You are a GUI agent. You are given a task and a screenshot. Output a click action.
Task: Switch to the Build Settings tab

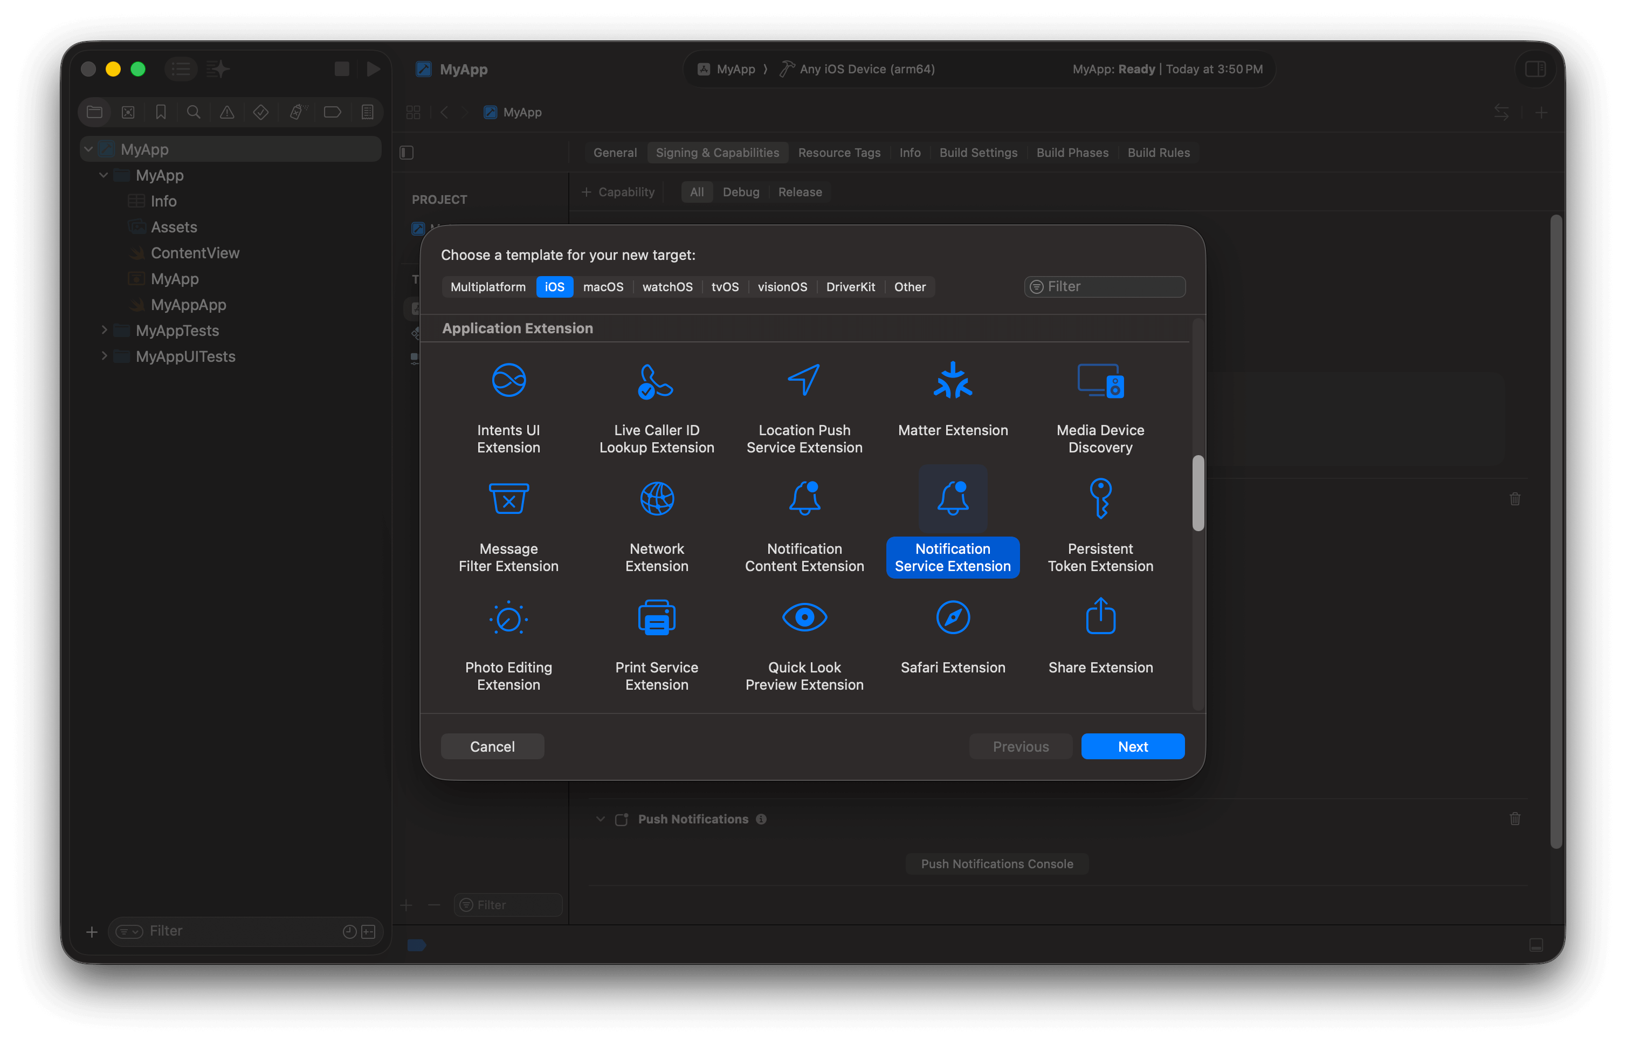click(978, 153)
